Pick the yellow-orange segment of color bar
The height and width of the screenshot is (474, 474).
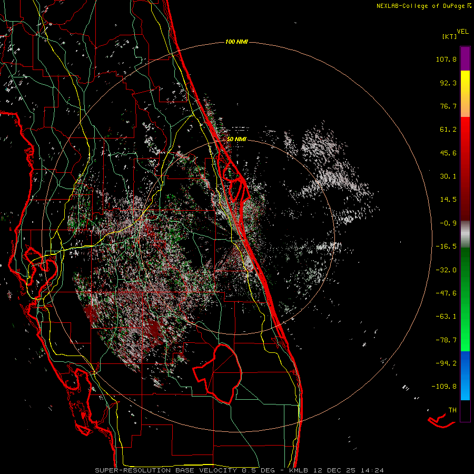tap(465, 94)
